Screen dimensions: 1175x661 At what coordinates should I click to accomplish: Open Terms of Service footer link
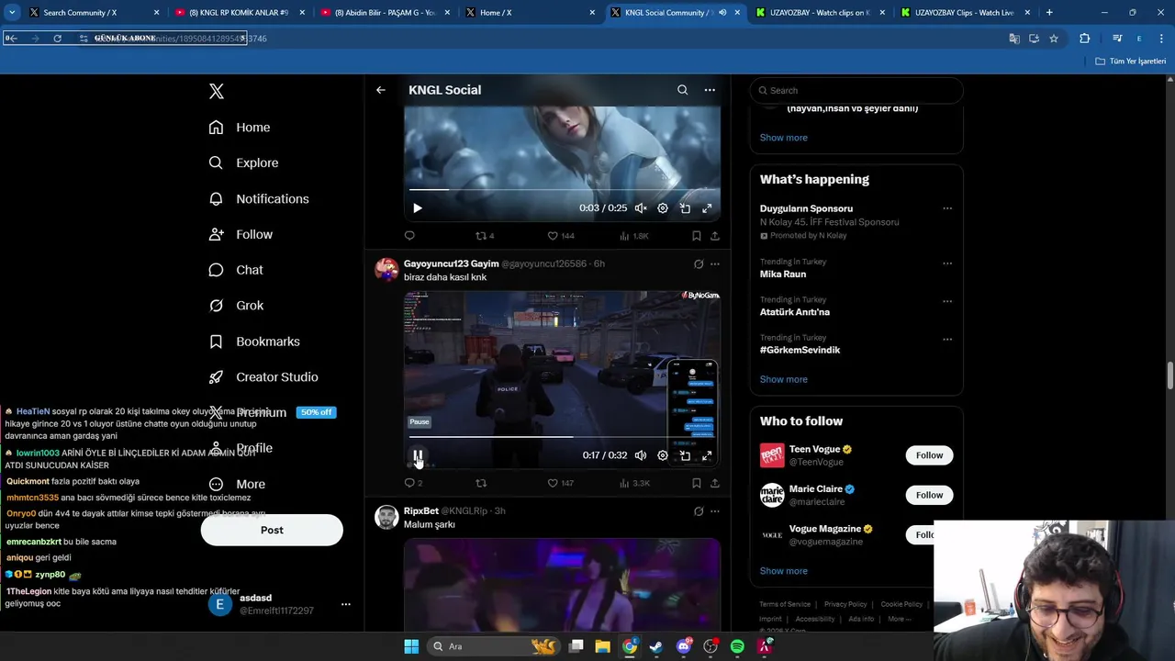(785, 604)
